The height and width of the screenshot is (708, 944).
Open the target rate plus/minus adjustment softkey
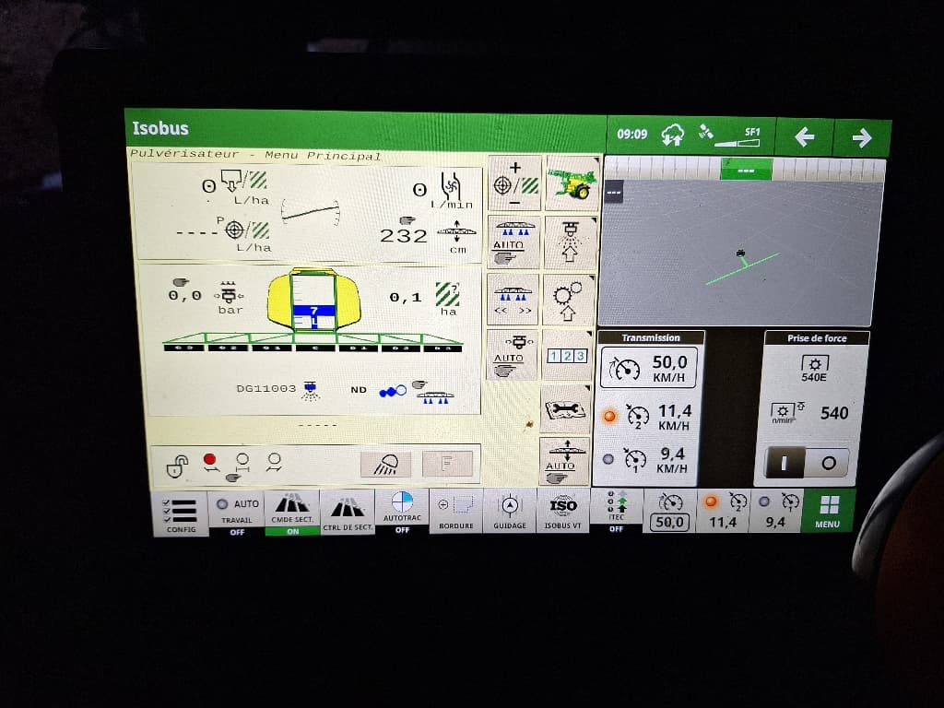pos(514,183)
